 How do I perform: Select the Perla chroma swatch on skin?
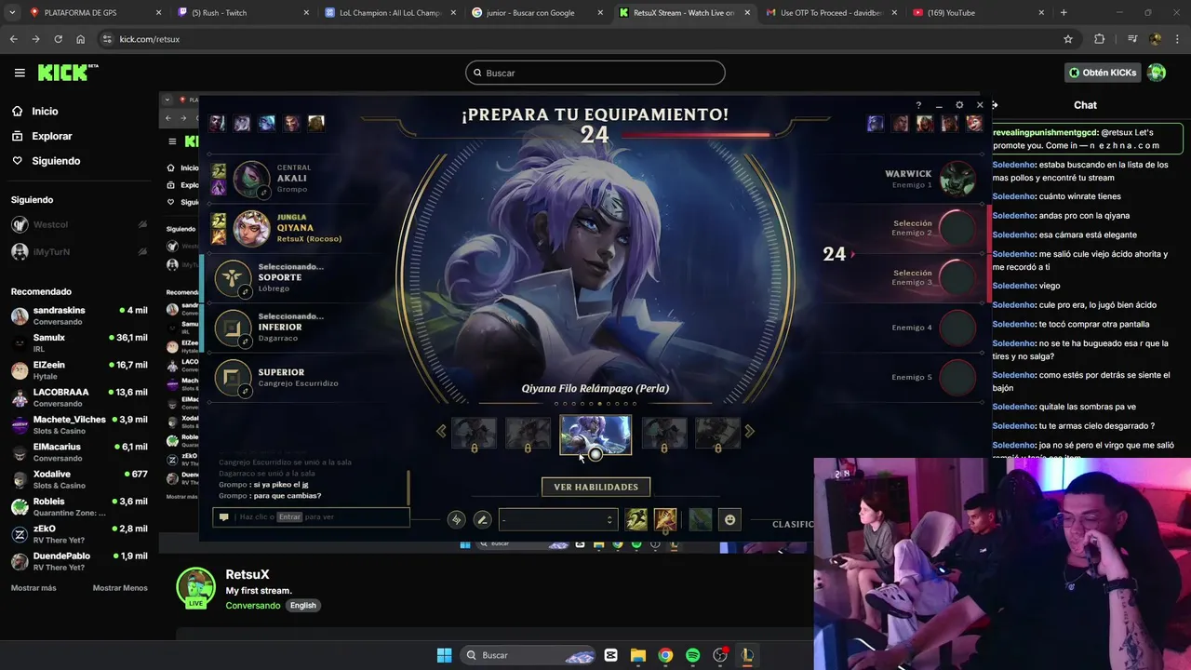click(595, 454)
